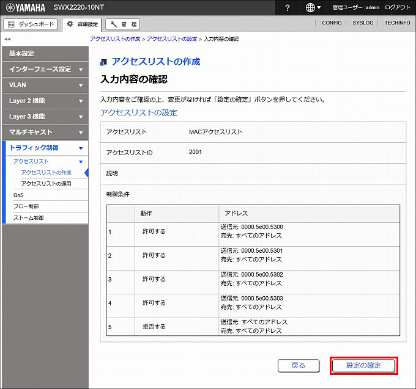This screenshot has width=416, height=389.
Task: Click the blue square icon beside アクセスリストの作成 heading
Action: 103,62
